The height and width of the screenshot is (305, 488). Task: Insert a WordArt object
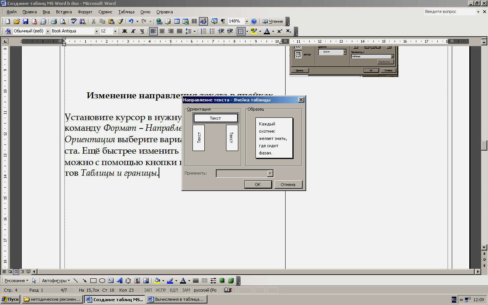point(120,281)
